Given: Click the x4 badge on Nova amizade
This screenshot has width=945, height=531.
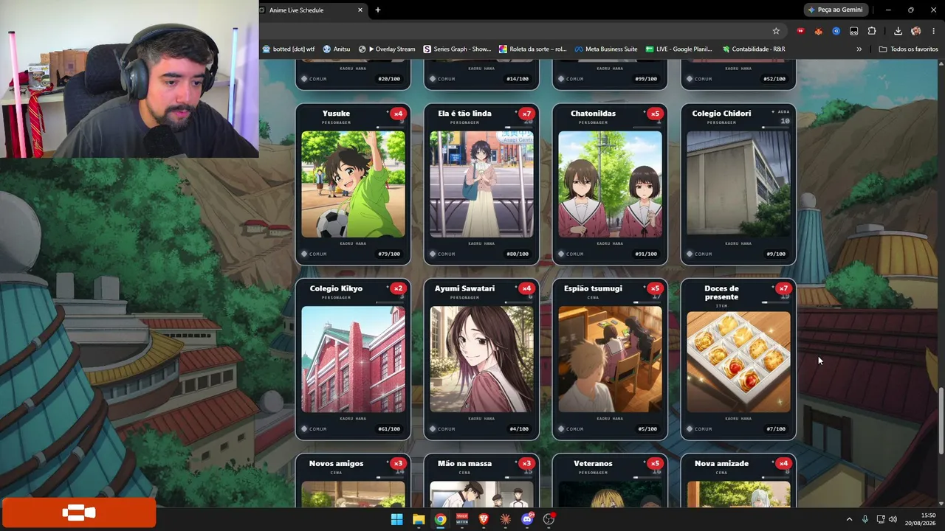Looking at the screenshot, I should pyautogui.click(x=783, y=463).
